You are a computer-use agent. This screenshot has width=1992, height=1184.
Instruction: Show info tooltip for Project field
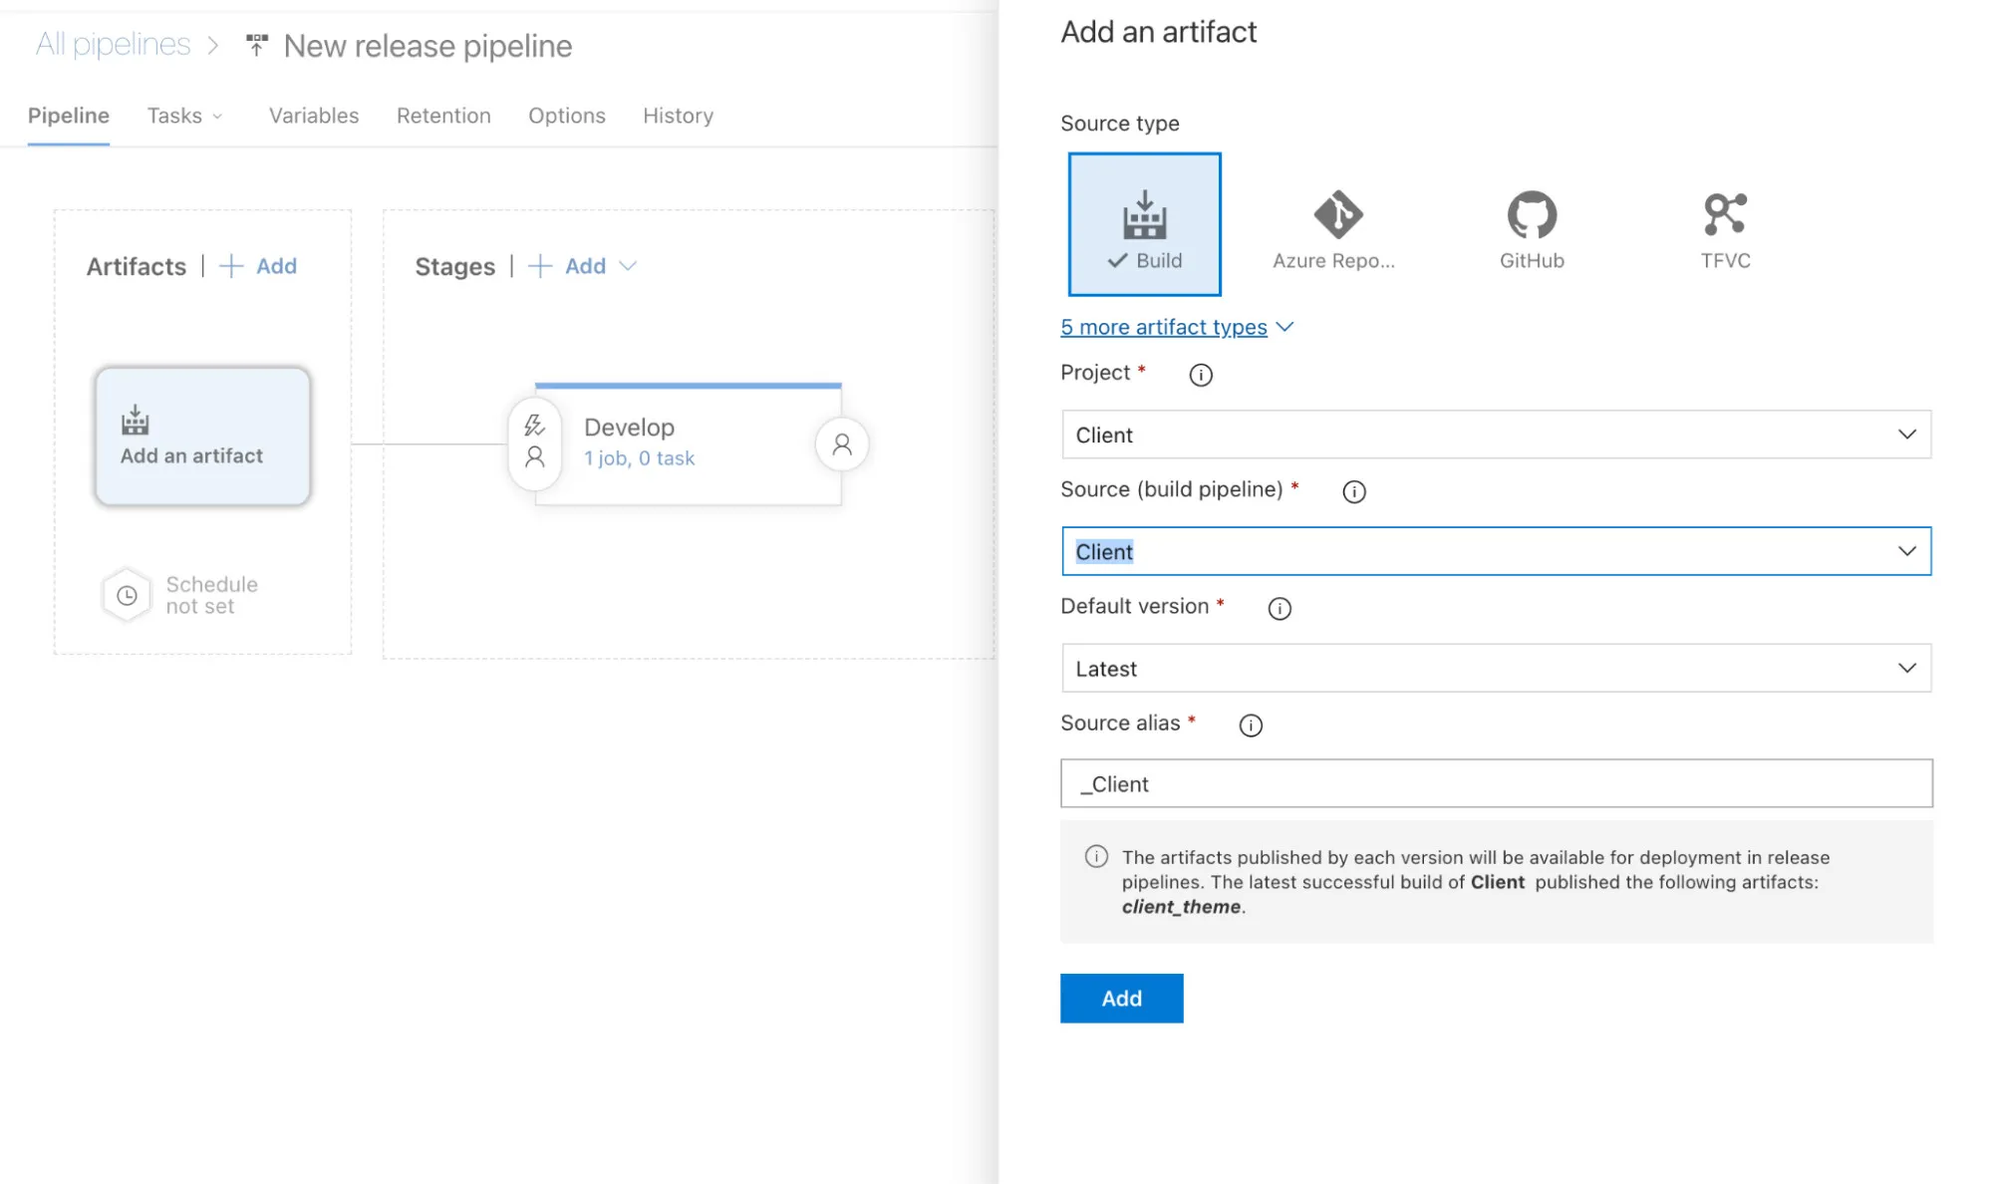(x=1200, y=375)
